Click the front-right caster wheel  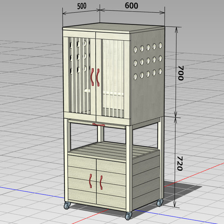pyautogui.click(x=129, y=216)
